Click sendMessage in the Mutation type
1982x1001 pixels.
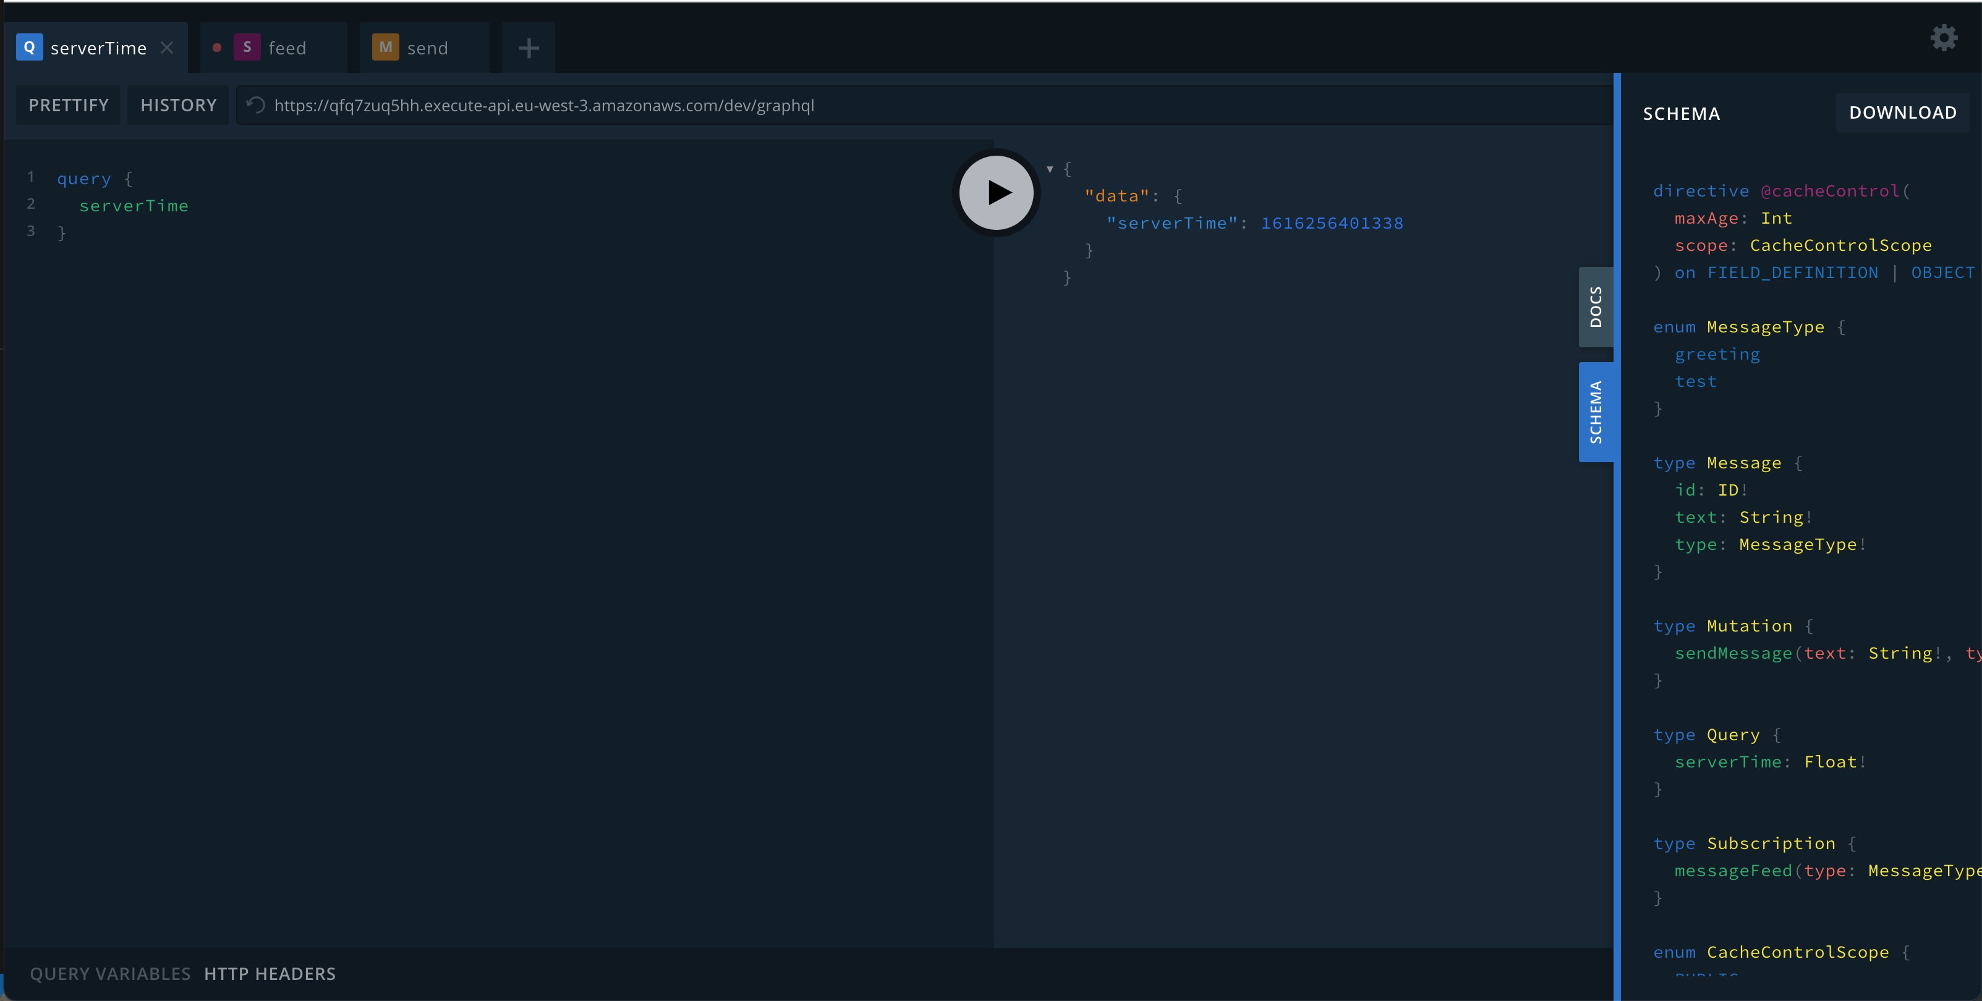(1733, 654)
